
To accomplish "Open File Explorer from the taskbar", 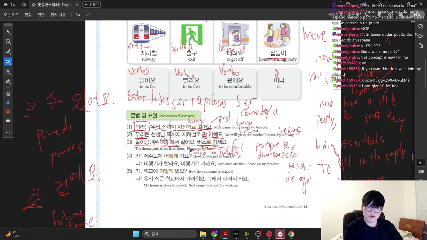I will coord(203,234).
